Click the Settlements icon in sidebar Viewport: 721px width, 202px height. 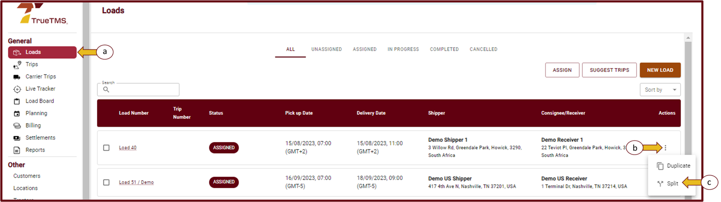click(17, 138)
